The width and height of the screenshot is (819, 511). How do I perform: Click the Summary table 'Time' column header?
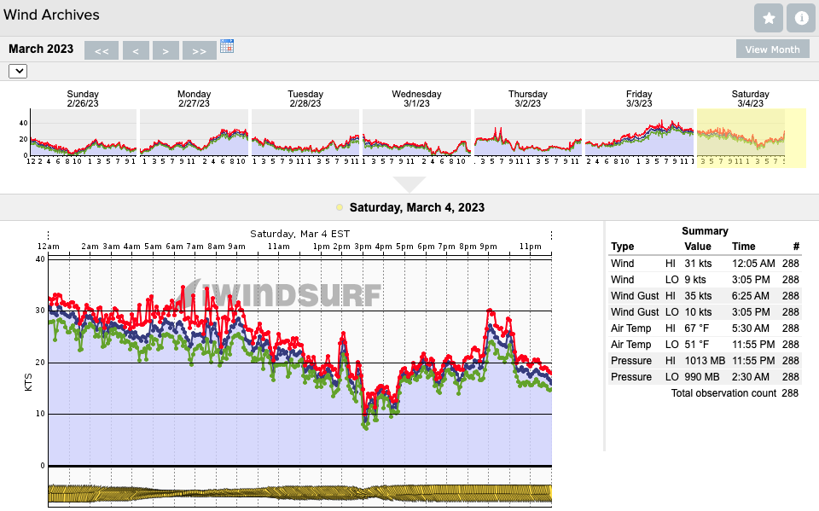(743, 246)
